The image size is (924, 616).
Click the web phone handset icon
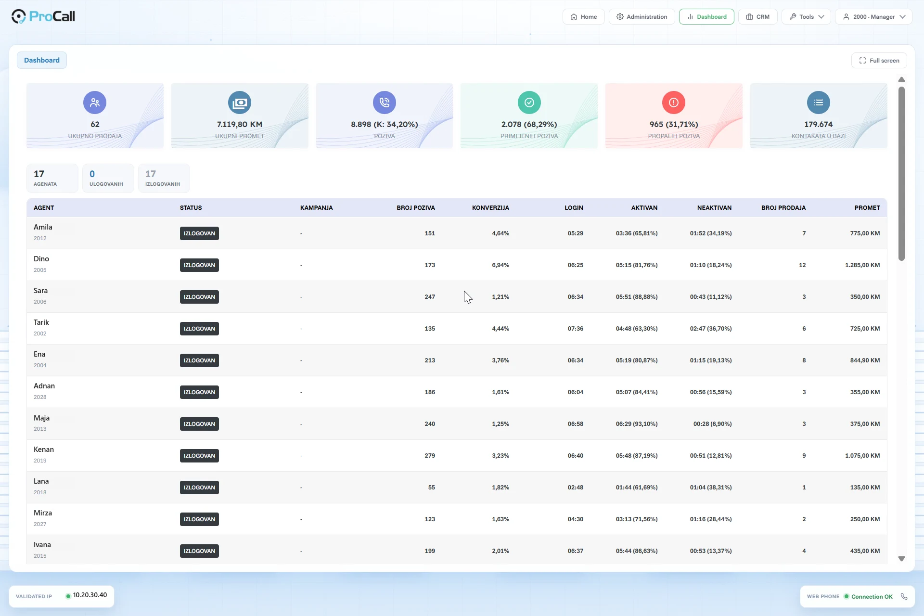point(904,597)
